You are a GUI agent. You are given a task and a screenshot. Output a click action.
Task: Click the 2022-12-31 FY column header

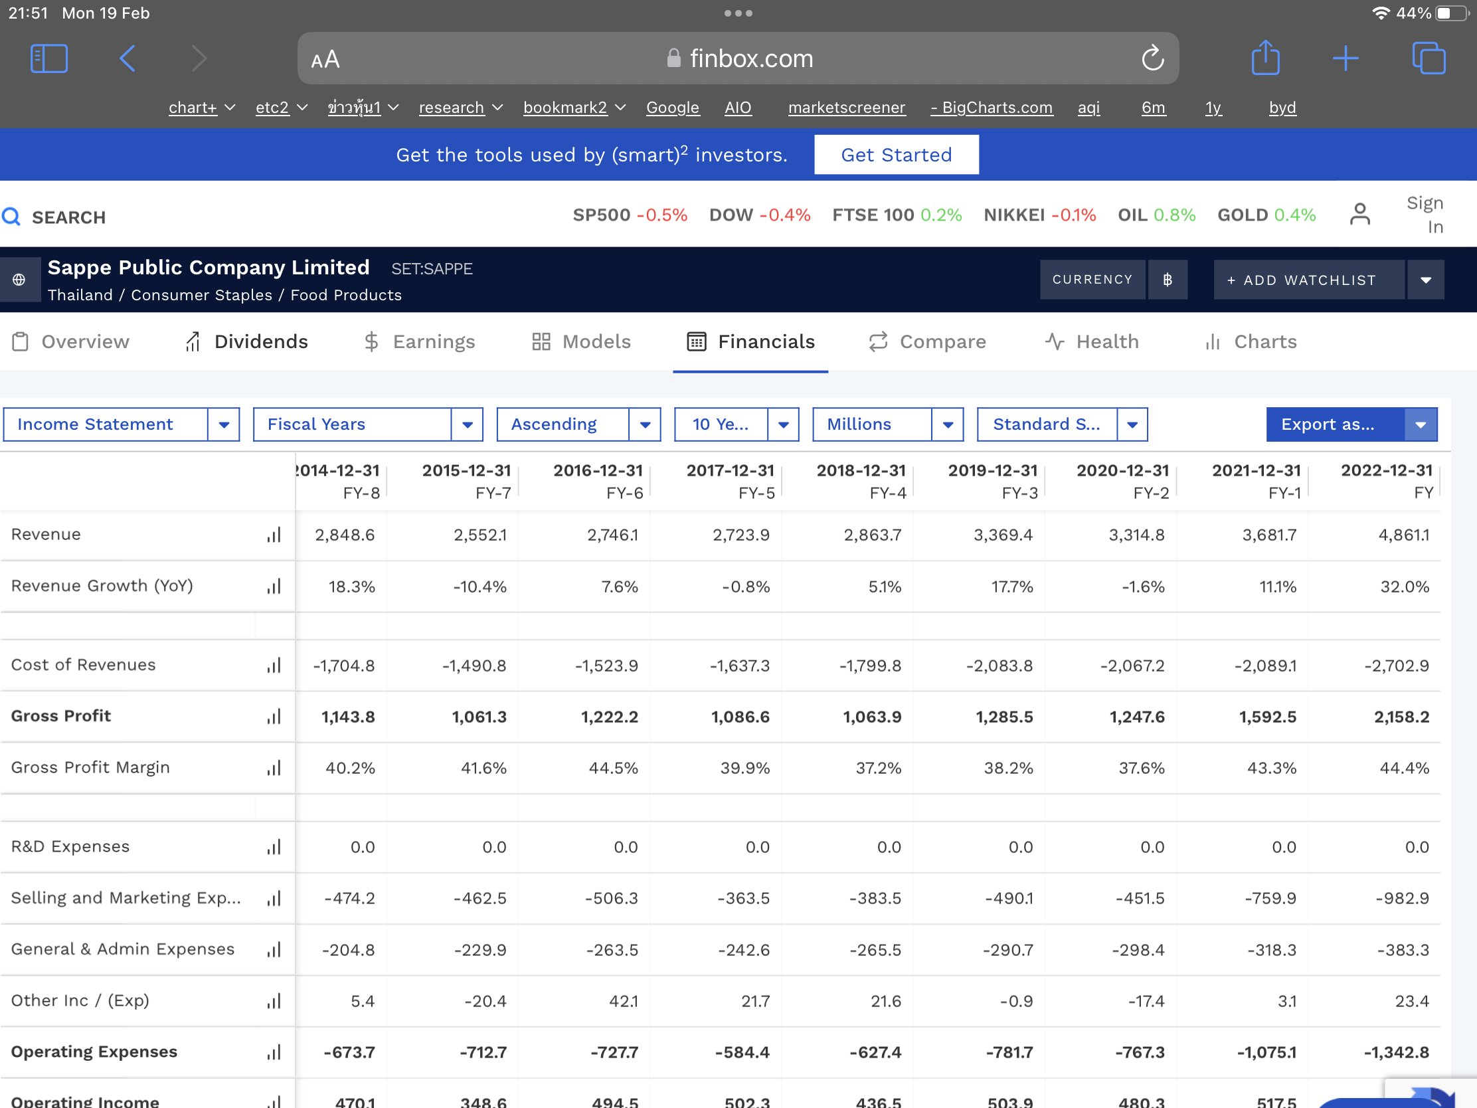(x=1386, y=481)
